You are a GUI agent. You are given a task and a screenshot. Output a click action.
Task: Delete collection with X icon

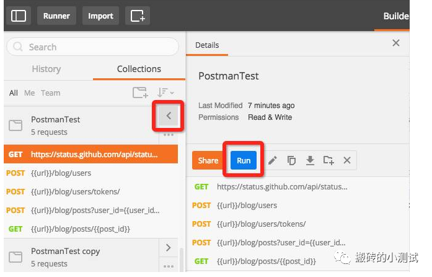(347, 160)
